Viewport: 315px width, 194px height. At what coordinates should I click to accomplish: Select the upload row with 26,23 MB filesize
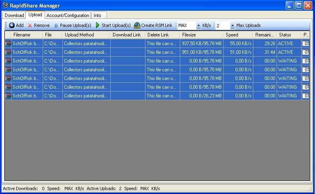coord(158,96)
